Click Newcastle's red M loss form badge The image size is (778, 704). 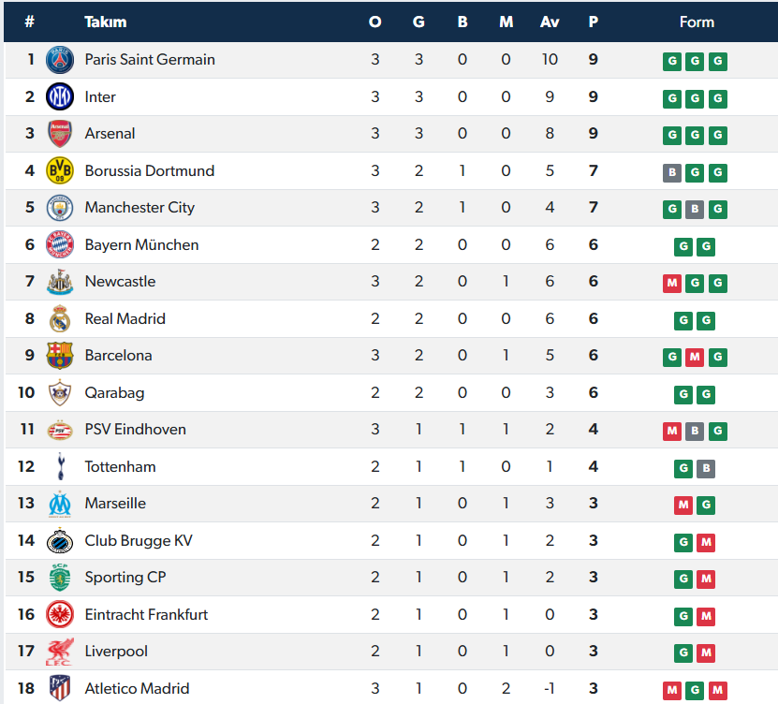(671, 283)
